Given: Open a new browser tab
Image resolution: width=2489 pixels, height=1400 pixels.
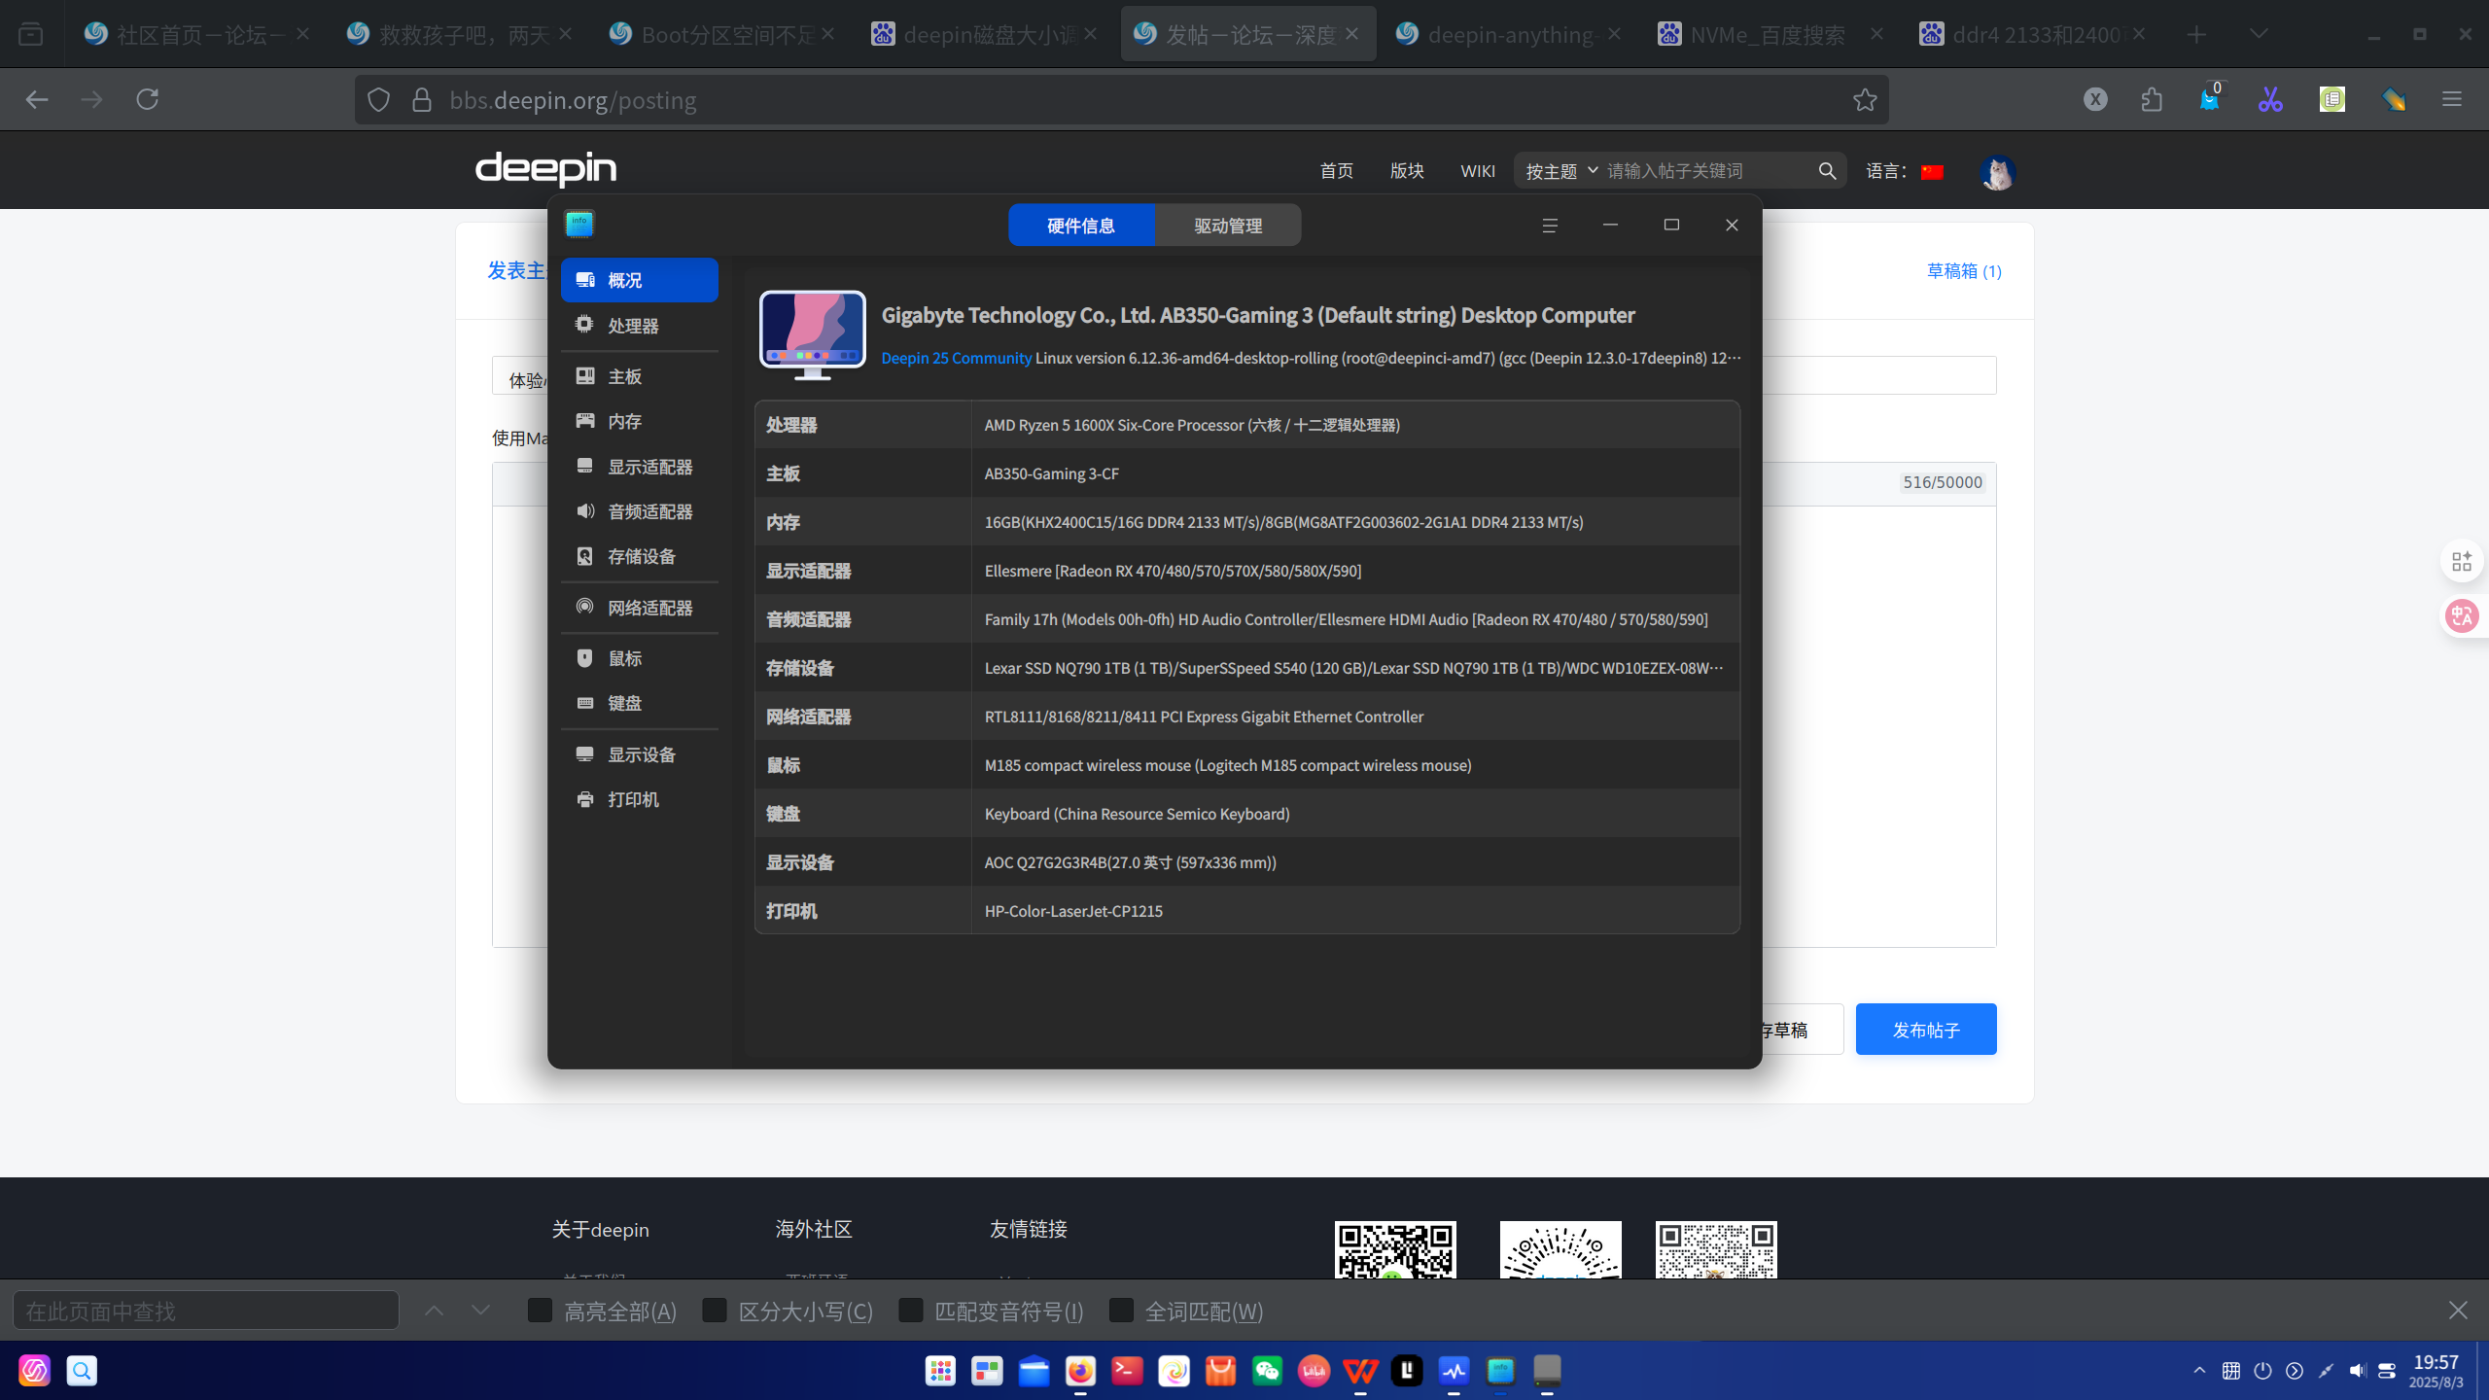Looking at the screenshot, I should (x=2196, y=34).
